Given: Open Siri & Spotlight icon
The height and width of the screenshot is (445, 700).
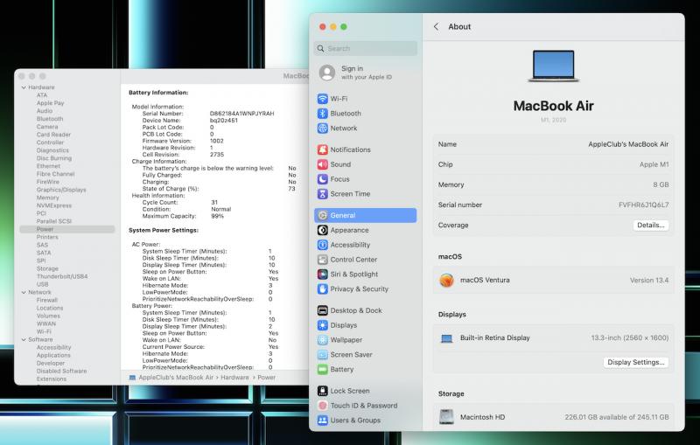Looking at the screenshot, I should click(x=322, y=274).
